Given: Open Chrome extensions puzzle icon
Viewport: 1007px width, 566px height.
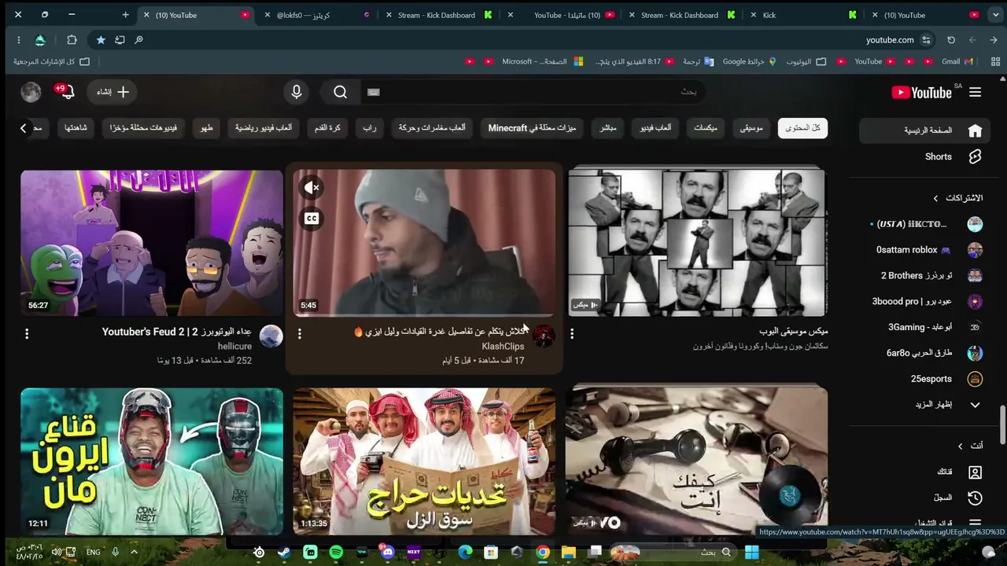Looking at the screenshot, I should (x=72, y=40).
